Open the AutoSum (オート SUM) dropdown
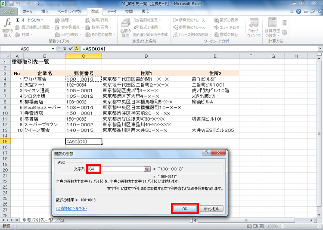Screen dimensions: 323x230 tap(30, 20)
